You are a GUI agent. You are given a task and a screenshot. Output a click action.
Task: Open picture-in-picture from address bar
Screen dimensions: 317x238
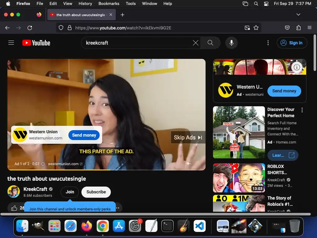(247, 28)
